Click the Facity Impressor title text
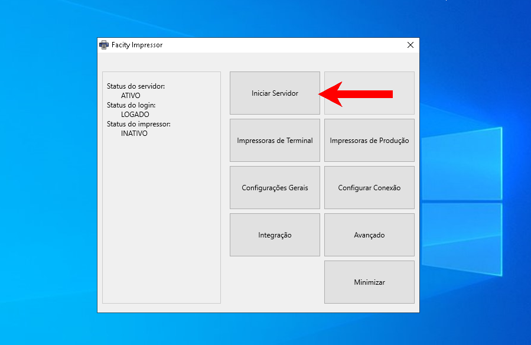 tap(137, 45)
